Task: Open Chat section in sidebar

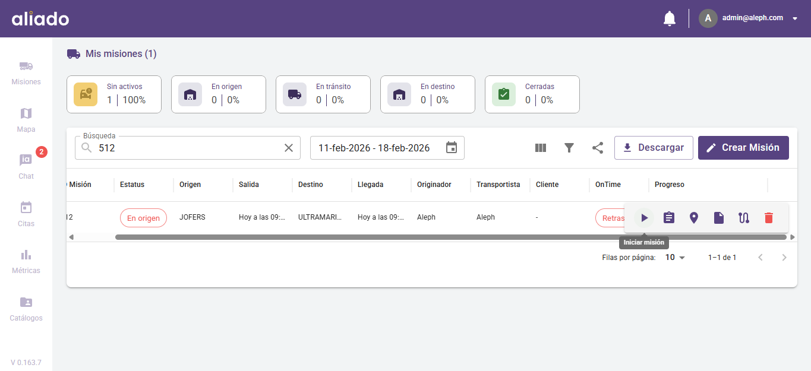Action: [x=26, y=166]
